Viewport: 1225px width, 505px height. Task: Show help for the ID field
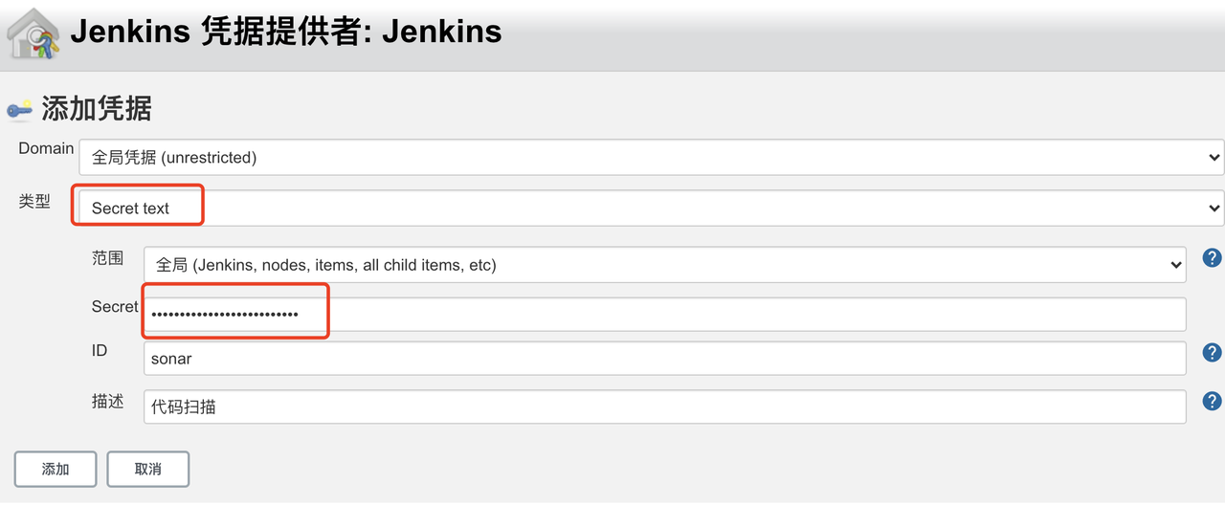pos(1212,354)
